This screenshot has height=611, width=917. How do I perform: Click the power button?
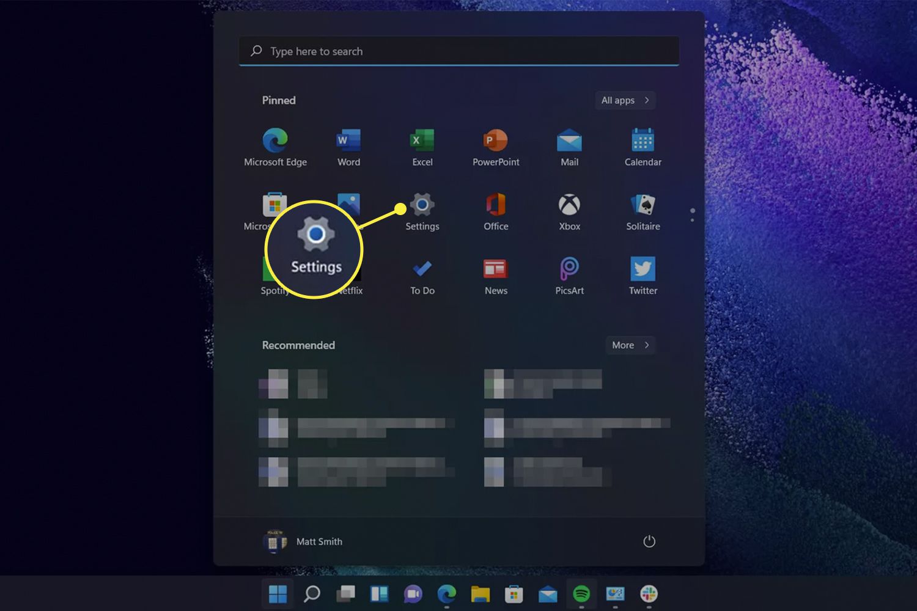(649, 541)
